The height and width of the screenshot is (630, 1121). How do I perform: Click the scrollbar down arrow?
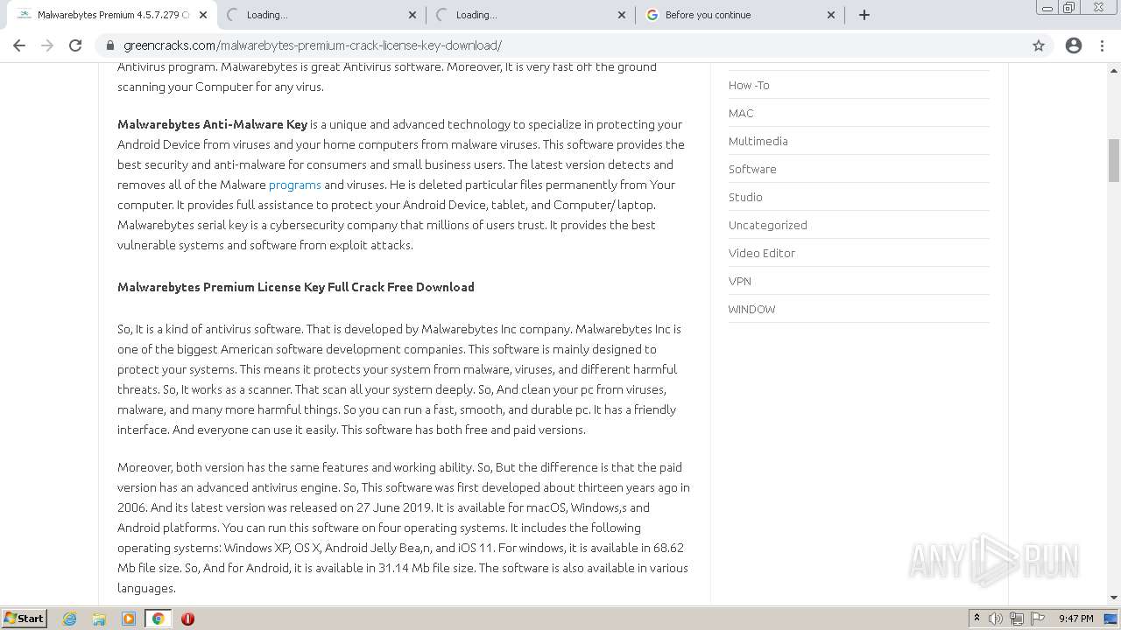point(1114,598)
